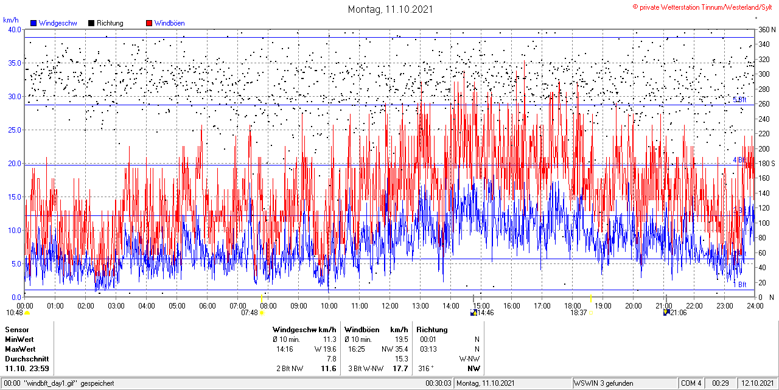
Task: Select the black Richtung legend swatch
Action: [x=91, y=23]
